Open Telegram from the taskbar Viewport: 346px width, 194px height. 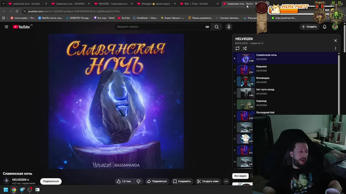[22, 190]
